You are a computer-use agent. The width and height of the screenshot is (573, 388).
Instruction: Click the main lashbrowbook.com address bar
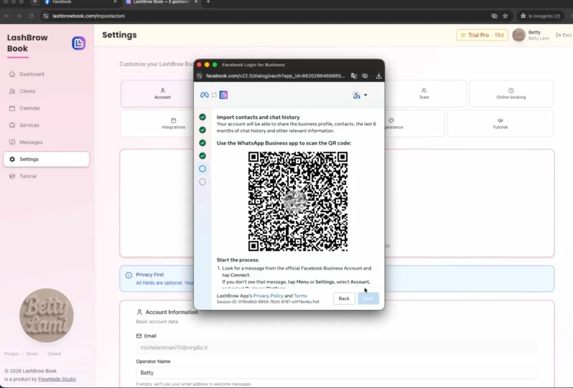(x=266, y=16)
